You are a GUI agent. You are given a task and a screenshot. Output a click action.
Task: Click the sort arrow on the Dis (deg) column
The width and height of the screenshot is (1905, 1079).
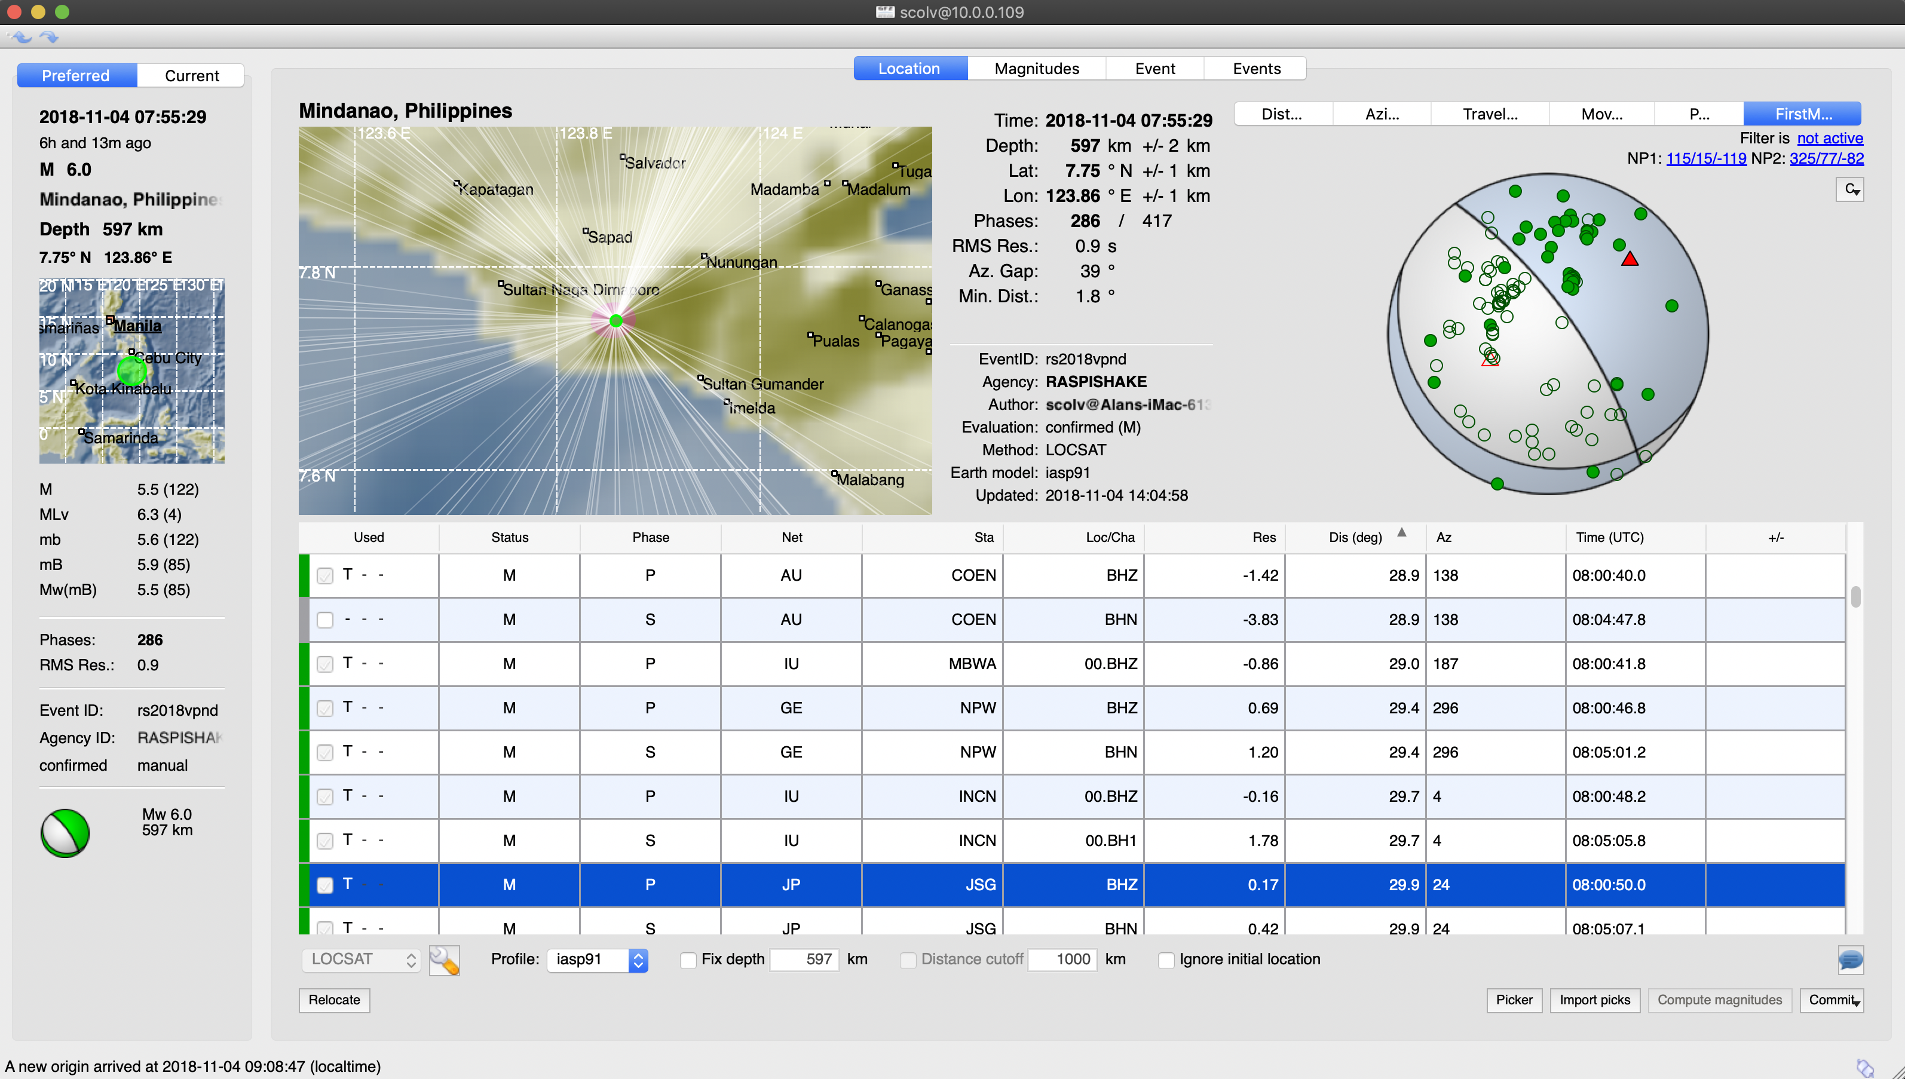coord(1402,532)
